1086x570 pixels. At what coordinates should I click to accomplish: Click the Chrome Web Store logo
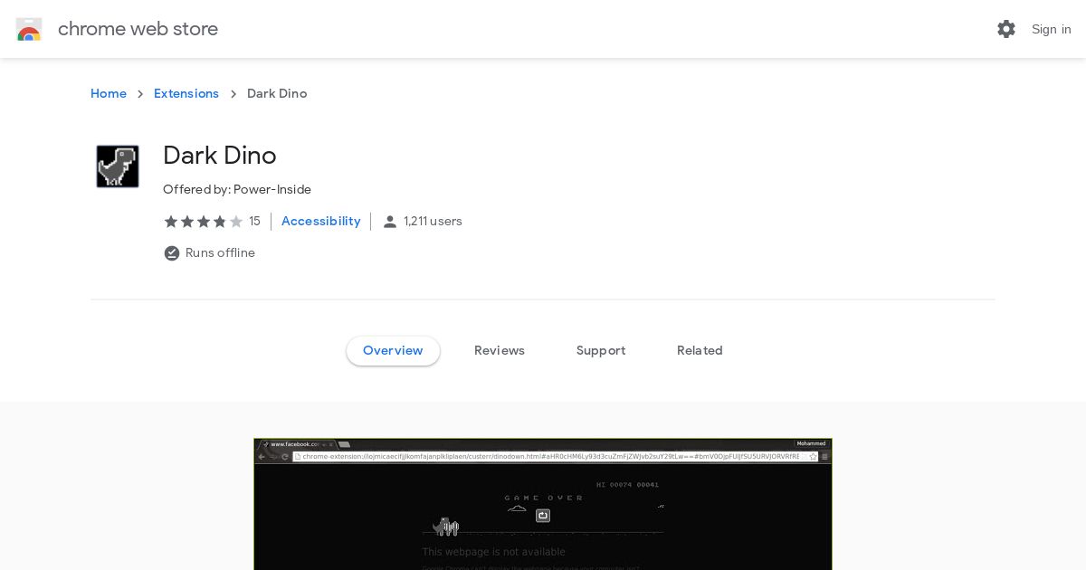pyautogui.click(x=29, y=29)
